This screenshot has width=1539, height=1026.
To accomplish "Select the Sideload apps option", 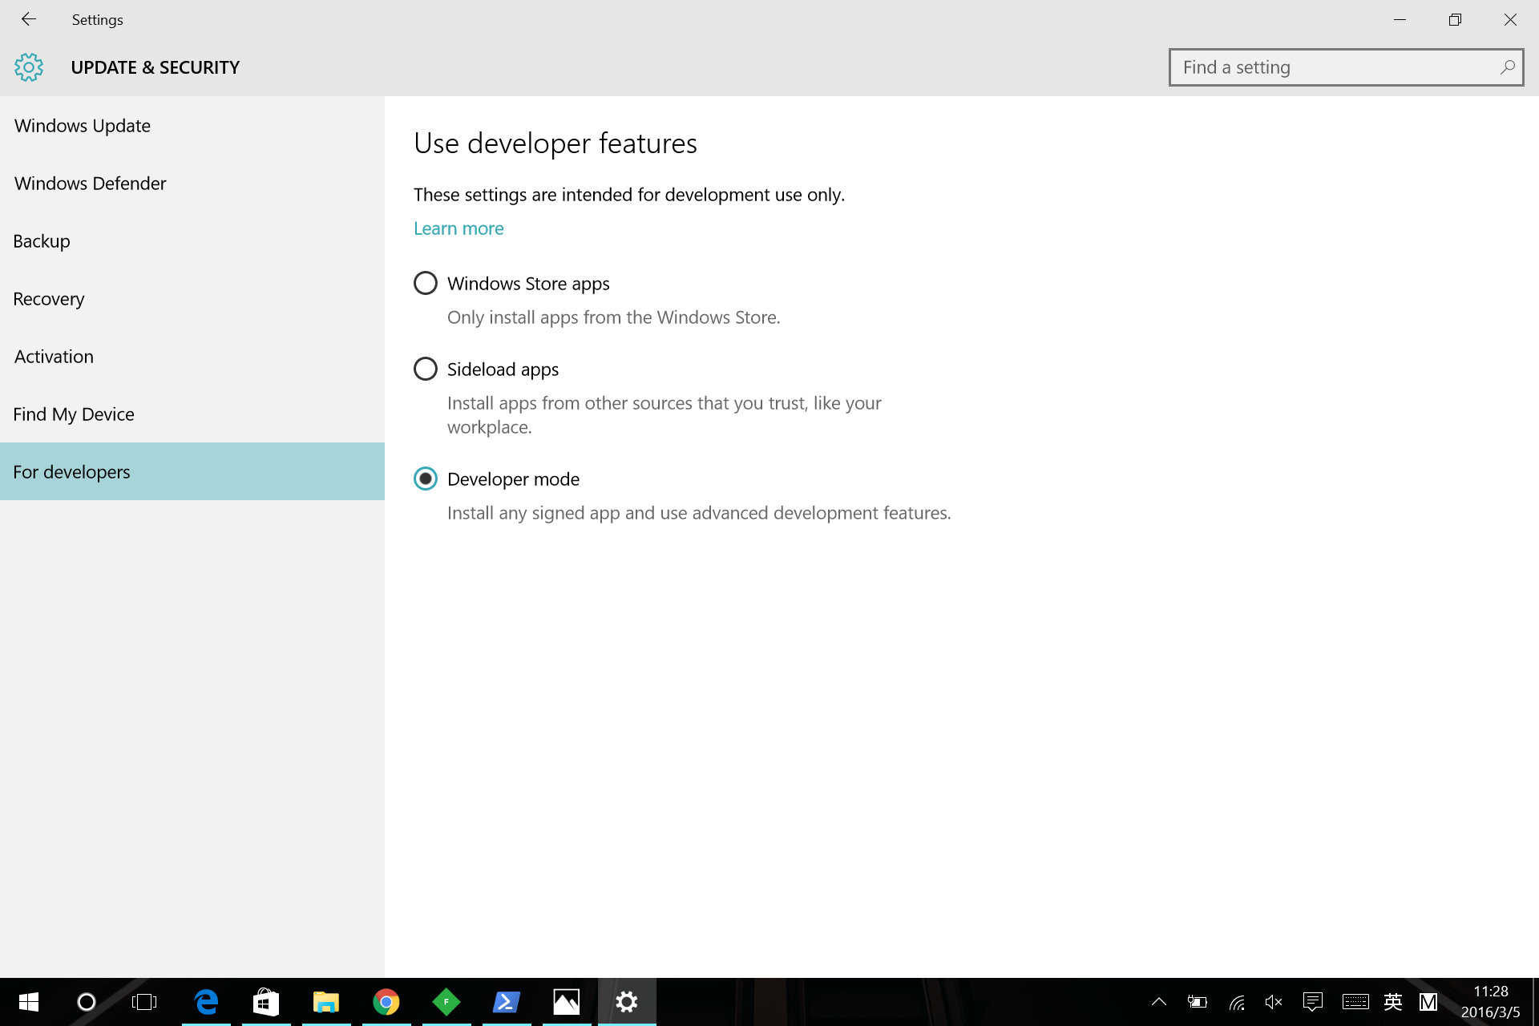I will [x=426, y=369].
